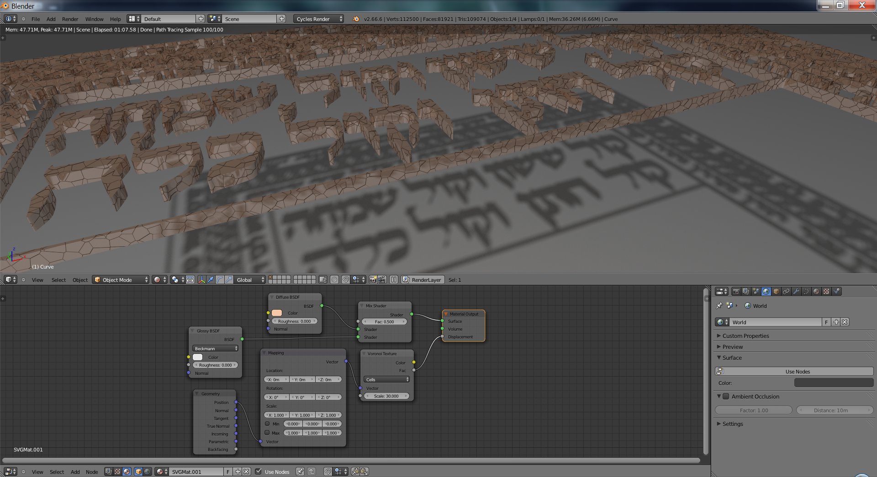Pin the node tree in node editor
Viewport: 877px width, 477px height.
point(300,472)
